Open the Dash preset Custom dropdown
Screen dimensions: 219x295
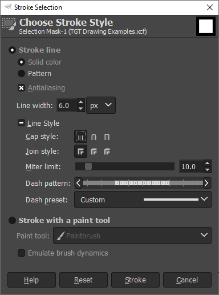(x=143, y=200)
